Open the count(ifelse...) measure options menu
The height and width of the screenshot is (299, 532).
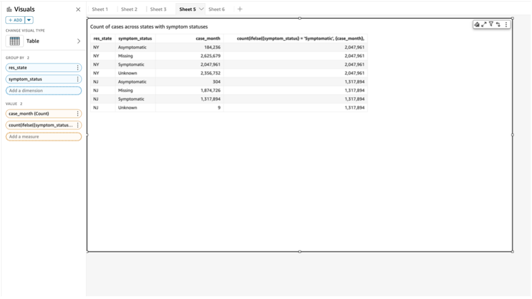[x=77, y=125]
